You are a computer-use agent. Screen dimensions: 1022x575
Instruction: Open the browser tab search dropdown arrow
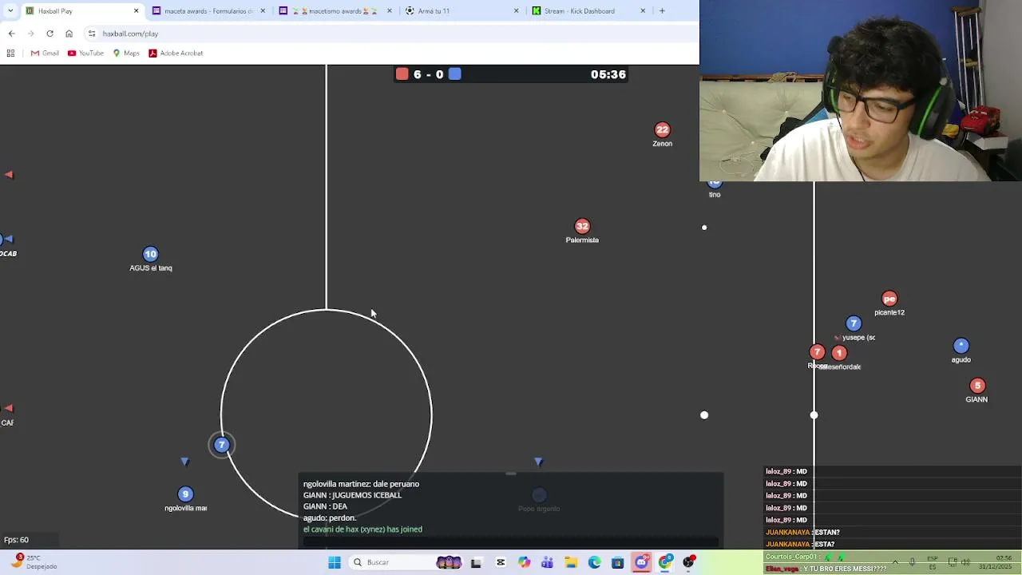tap(10, 11)
